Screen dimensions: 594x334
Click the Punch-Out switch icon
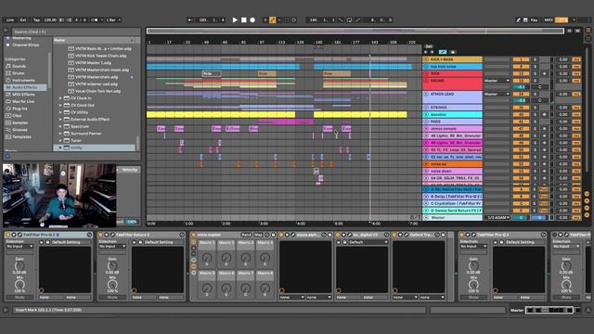(357, 20)
